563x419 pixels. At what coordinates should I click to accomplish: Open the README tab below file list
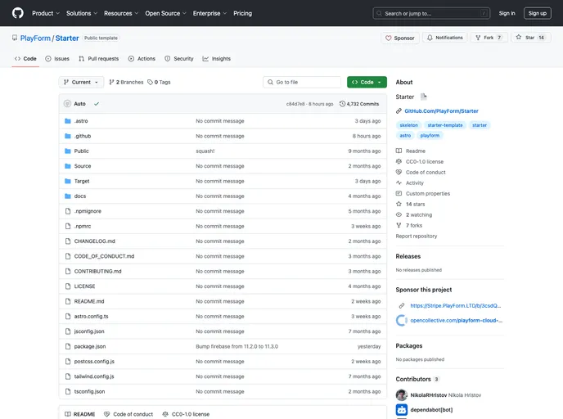79,414
